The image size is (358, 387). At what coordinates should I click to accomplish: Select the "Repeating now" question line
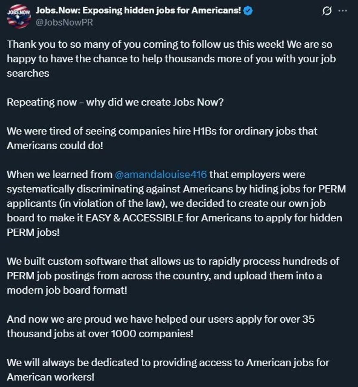point(115,102)
